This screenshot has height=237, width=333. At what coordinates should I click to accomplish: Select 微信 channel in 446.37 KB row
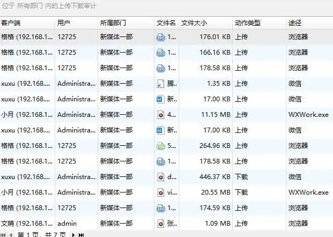pos(295,177)
